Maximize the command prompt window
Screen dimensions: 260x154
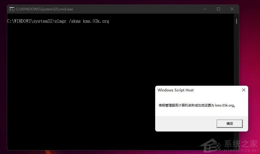(218, 9)
